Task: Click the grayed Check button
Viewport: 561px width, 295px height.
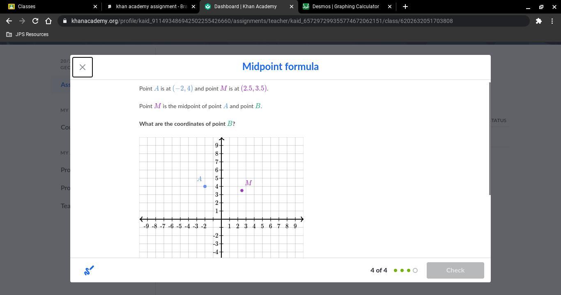Action: click(x=455, y=270)
